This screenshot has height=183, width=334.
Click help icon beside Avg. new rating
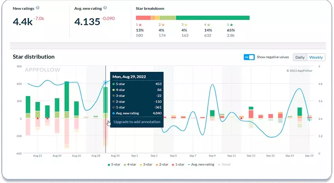coord(105,8)
